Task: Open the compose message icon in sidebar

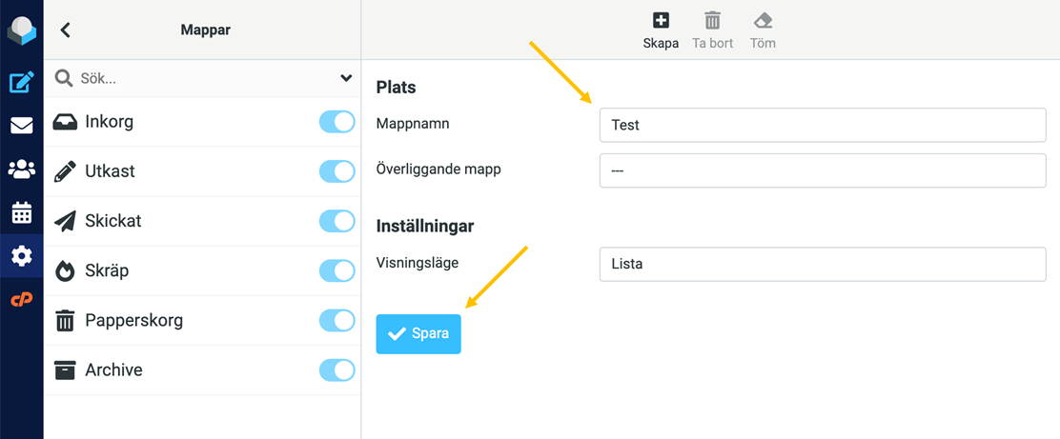Action: pos(22,83)
